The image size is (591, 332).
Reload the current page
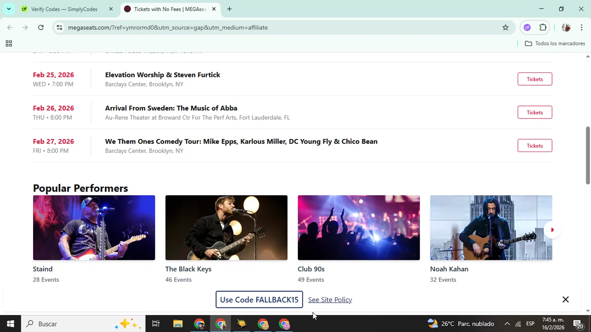[x=41, y=28]
